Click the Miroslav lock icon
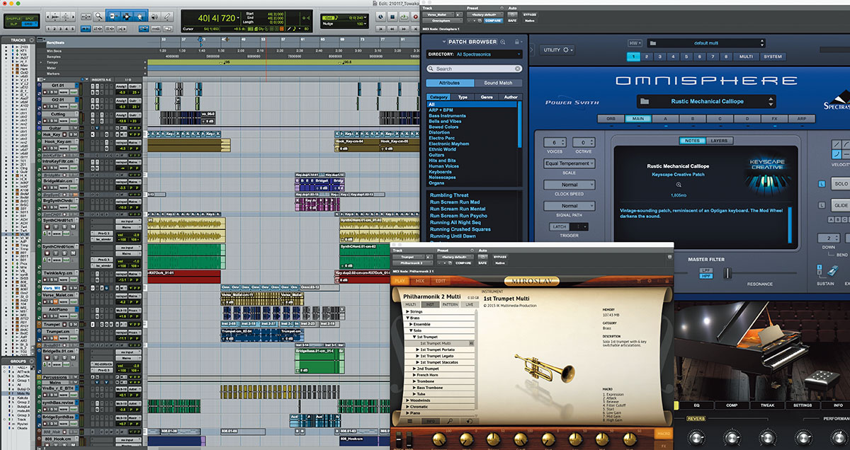This screenshot has width=850, height=450. [667, 281]
